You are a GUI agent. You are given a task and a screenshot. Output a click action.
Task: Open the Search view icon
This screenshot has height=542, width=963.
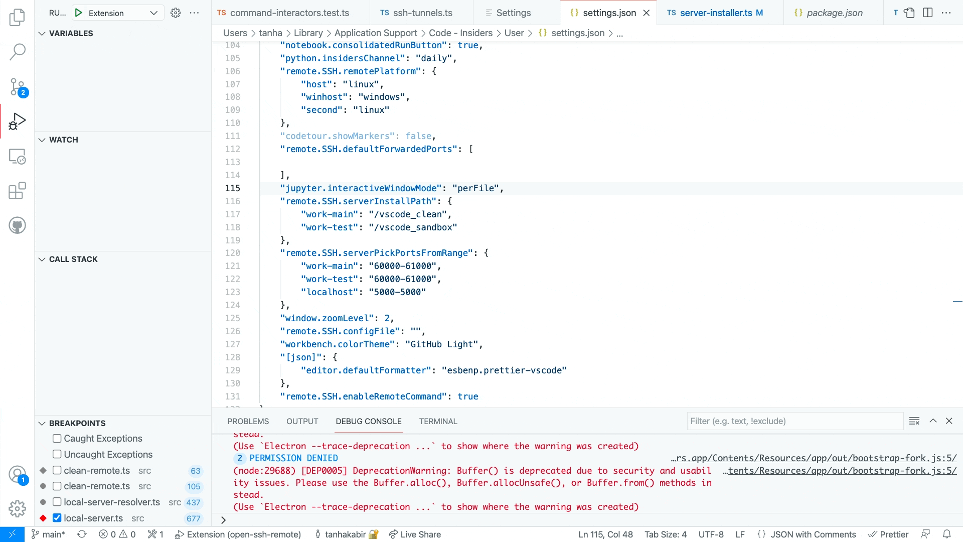click(x=17, y=52)
